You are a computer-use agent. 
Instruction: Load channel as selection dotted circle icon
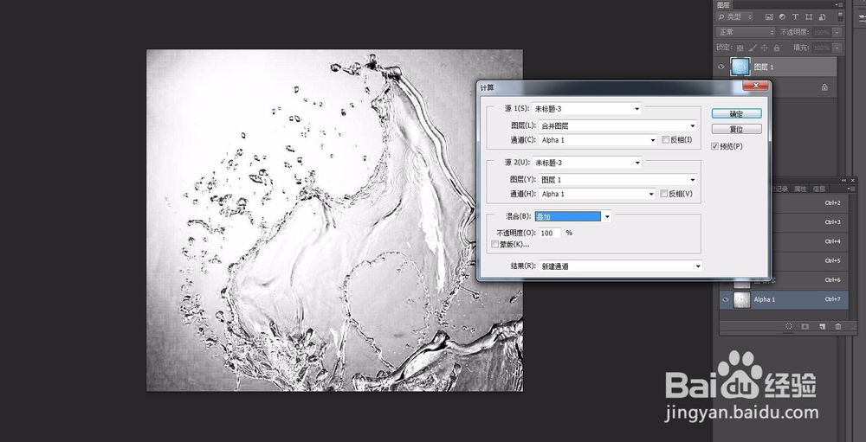[x=789, y=327]
